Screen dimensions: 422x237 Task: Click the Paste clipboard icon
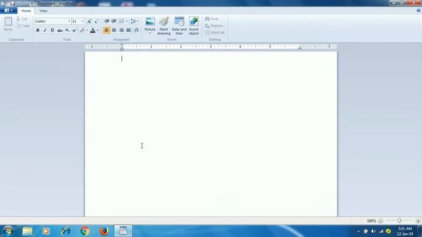[x=9, y=21]
